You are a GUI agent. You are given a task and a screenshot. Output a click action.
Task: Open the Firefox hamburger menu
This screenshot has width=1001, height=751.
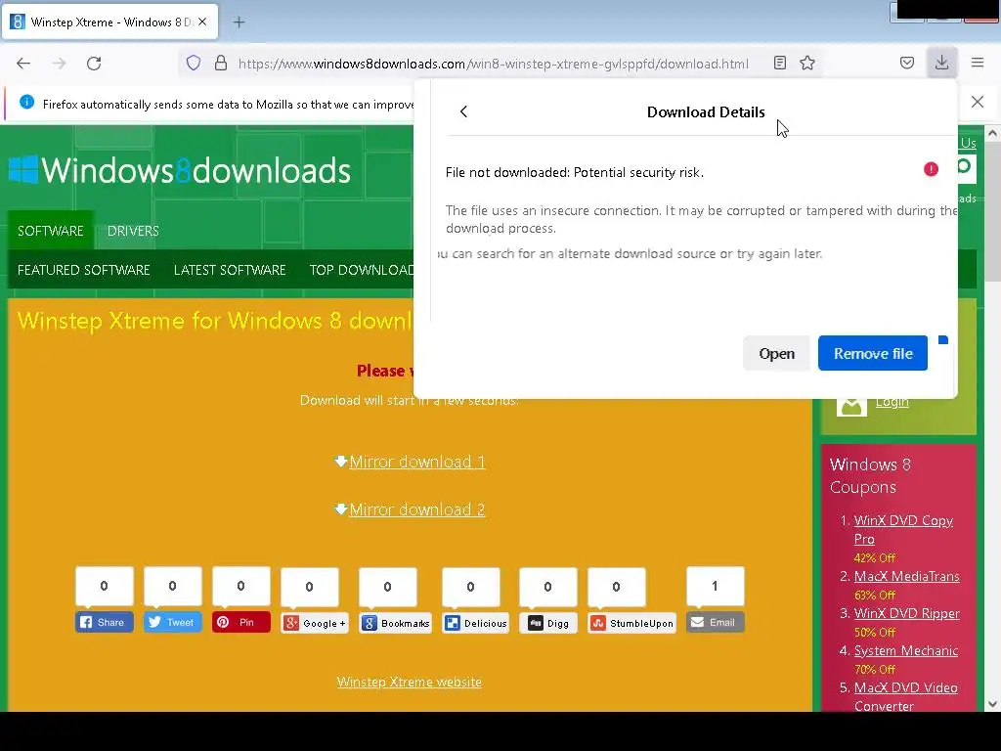[x=978, y=63]
